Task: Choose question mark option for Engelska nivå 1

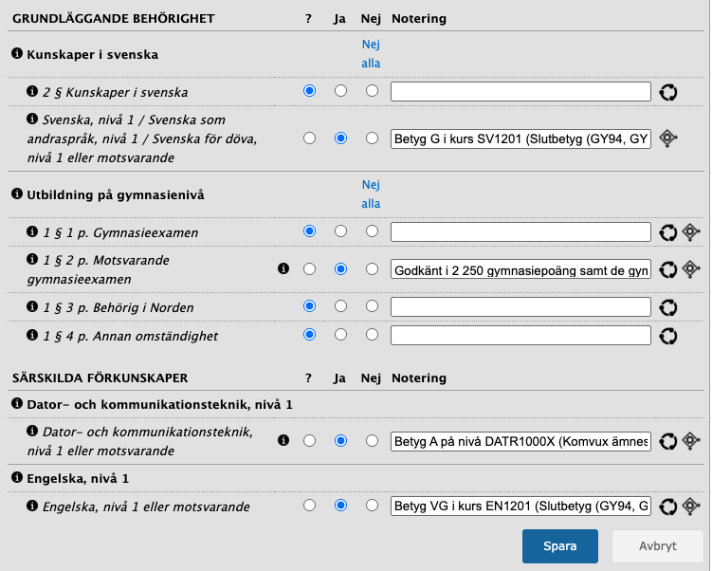Action: click(x=309, y=507)
